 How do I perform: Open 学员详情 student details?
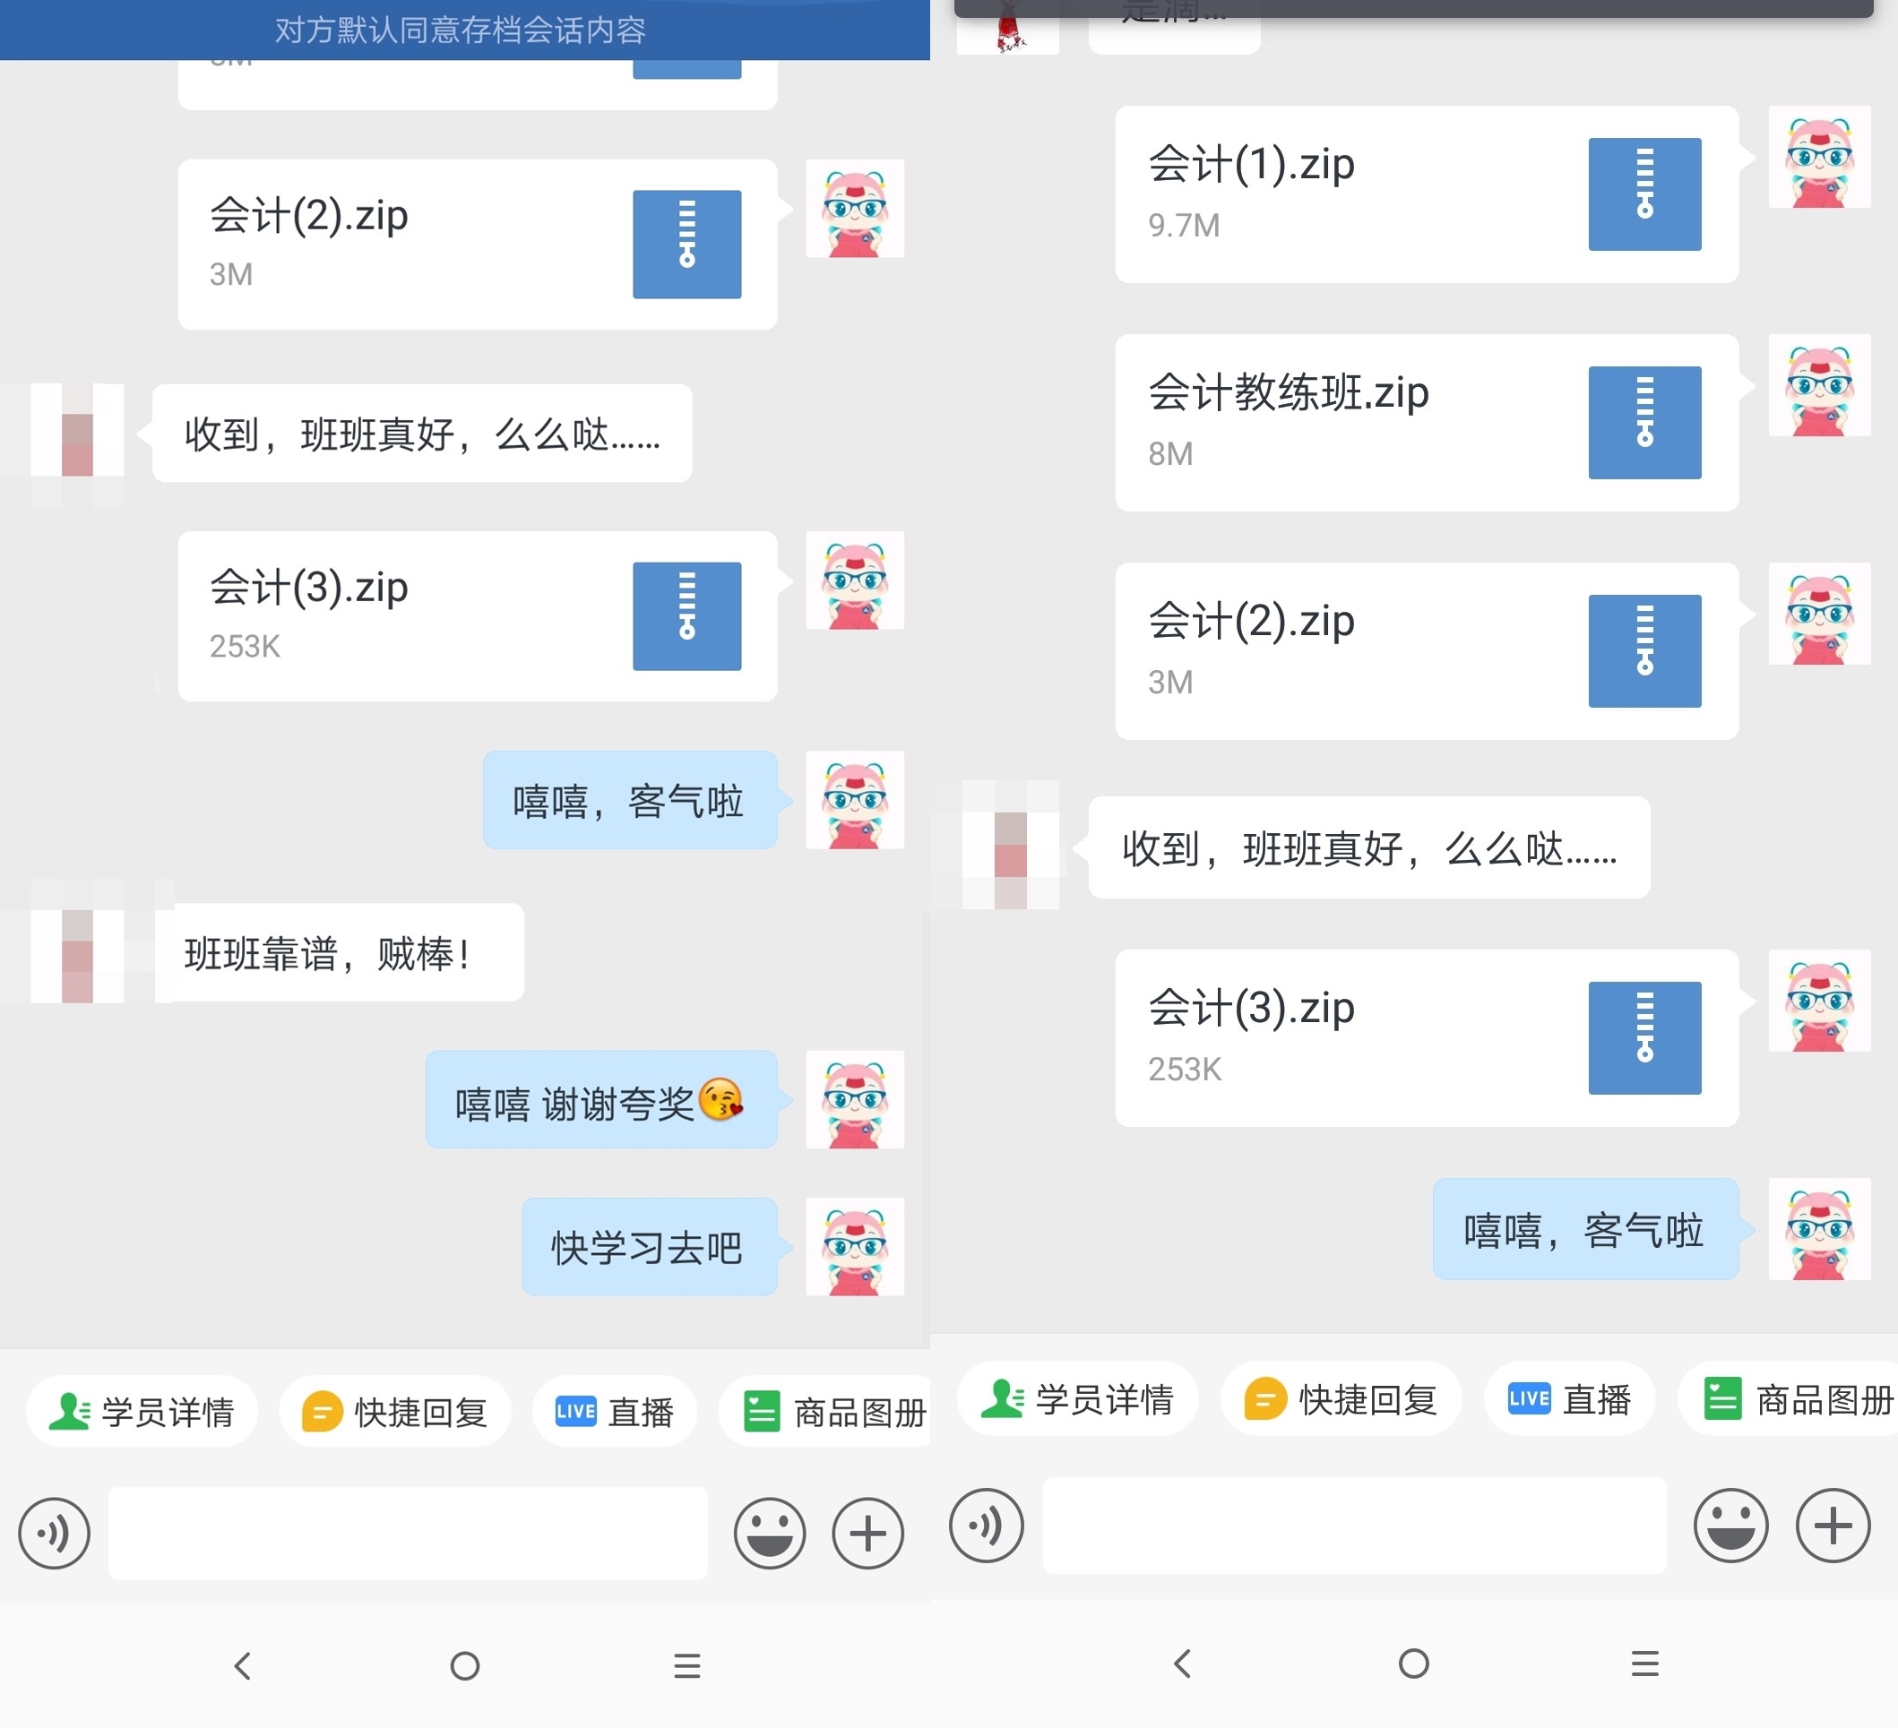coord(142,1410)
